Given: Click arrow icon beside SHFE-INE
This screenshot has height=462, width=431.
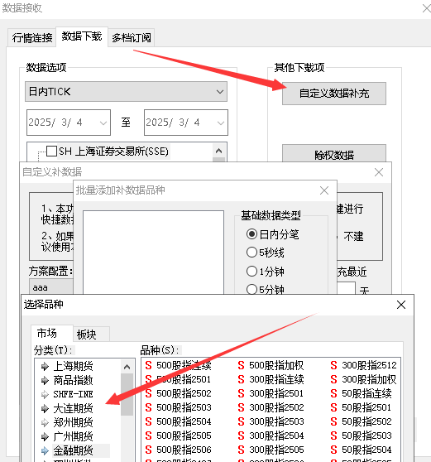Looking at the screenshot, I should [45, 395].
